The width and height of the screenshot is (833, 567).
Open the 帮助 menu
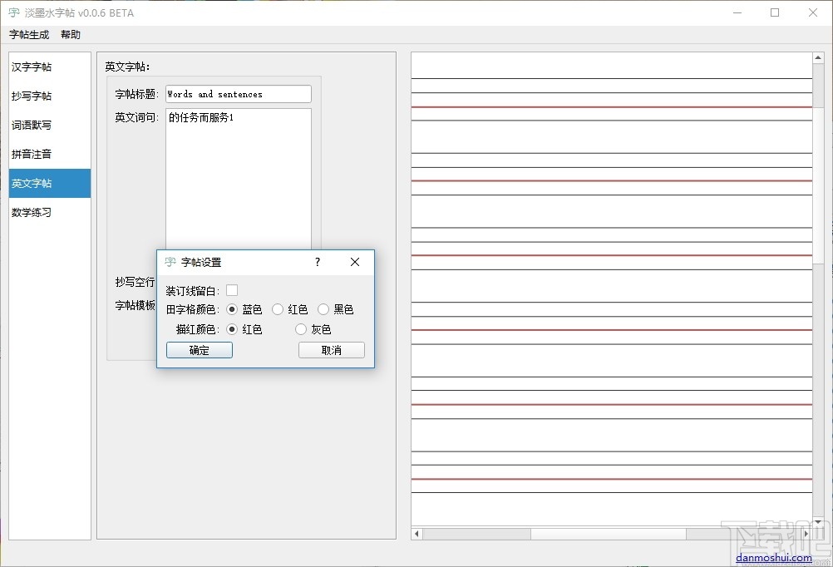pyautogui.click(x=71, y=35)
